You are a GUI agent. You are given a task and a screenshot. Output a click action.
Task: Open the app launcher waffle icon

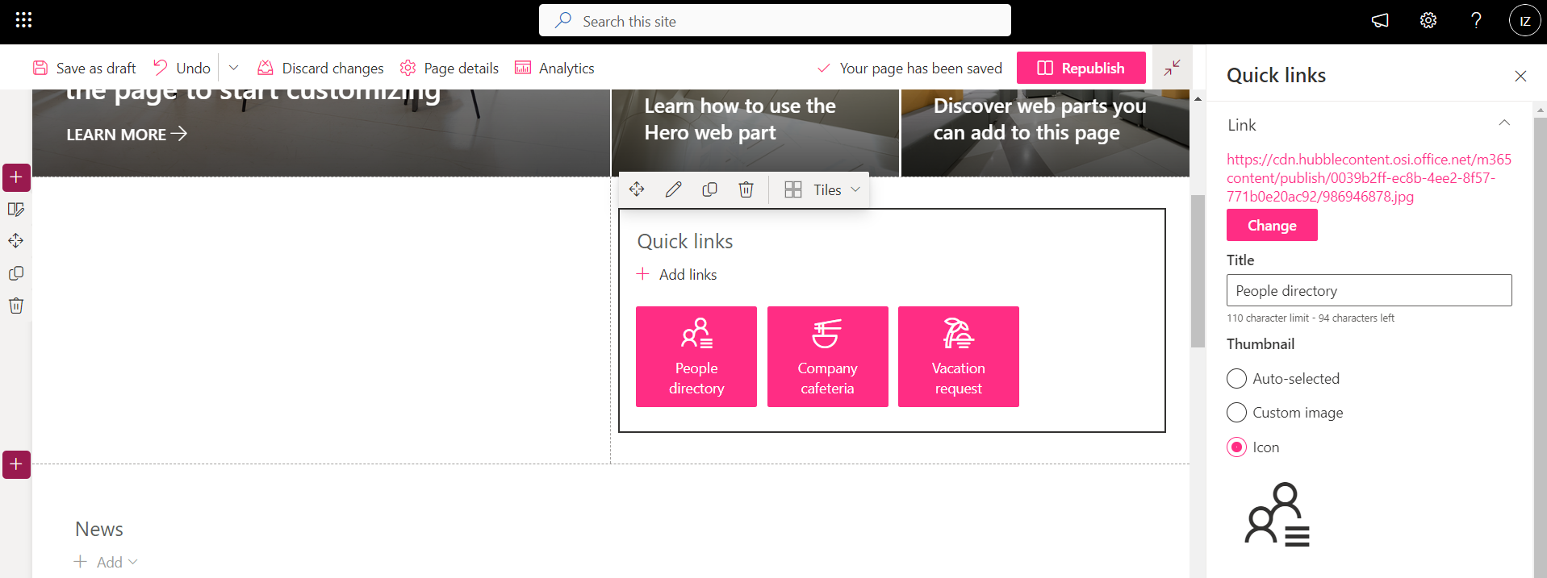[23, 20]
